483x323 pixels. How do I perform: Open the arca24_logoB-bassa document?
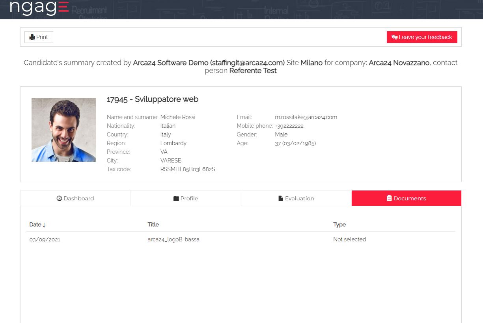pyautogui.click(x=173, y=239)
